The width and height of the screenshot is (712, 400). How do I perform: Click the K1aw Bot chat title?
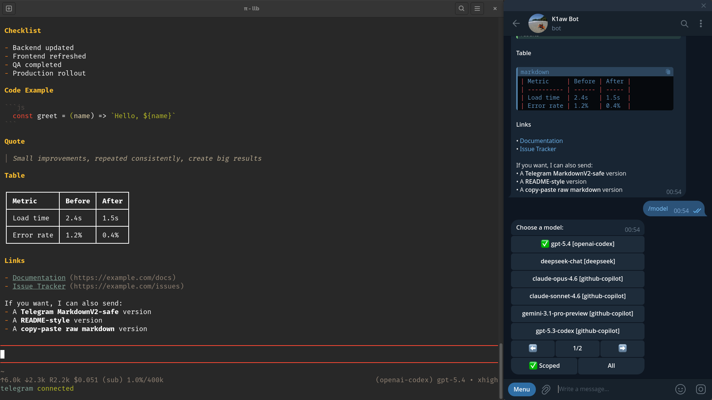(565, 19)
